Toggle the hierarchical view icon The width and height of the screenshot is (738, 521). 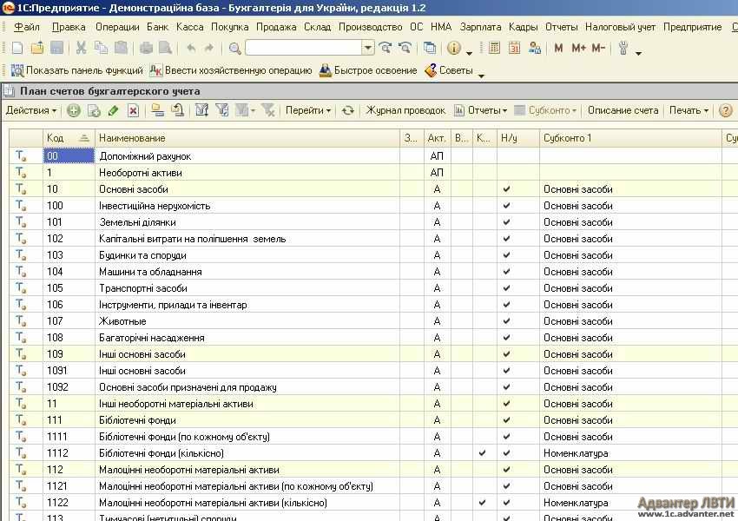point(158,110)
